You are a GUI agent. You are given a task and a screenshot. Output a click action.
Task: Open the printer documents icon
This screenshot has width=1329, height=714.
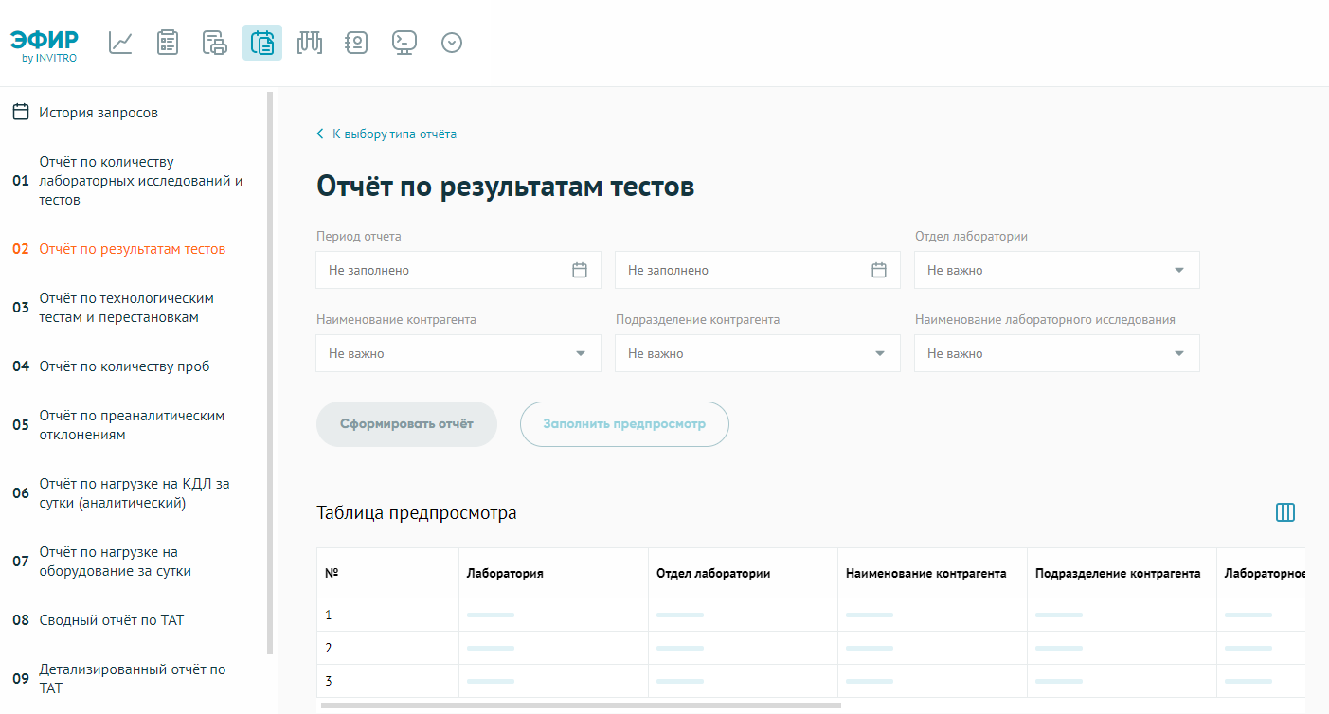click(215, 43)
